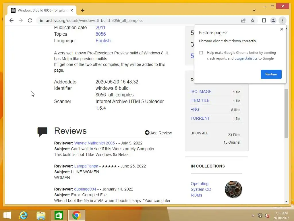This screenshot has height=221, width=294.
Task: Click the Restore button
Action: pos(271,74)
